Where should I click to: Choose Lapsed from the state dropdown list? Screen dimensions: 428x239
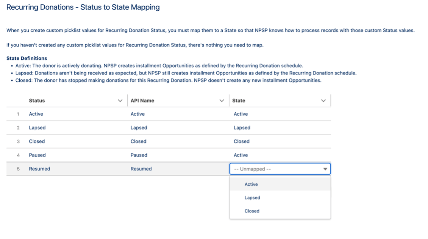pos(280,197)
